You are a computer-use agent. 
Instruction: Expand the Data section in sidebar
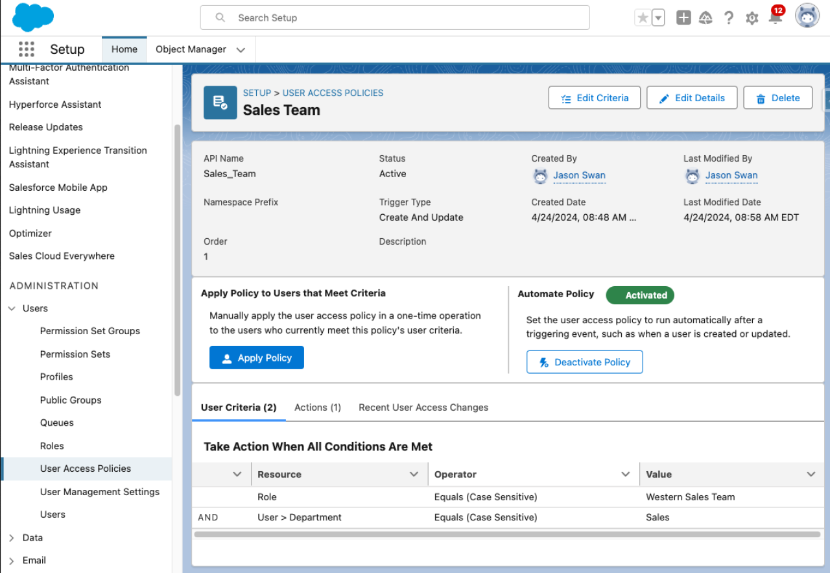12,537
